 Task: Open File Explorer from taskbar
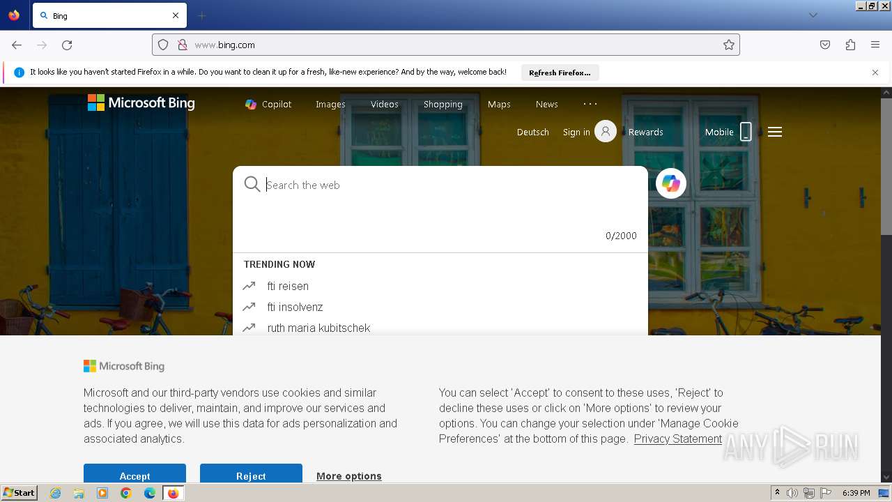[79, 493]
